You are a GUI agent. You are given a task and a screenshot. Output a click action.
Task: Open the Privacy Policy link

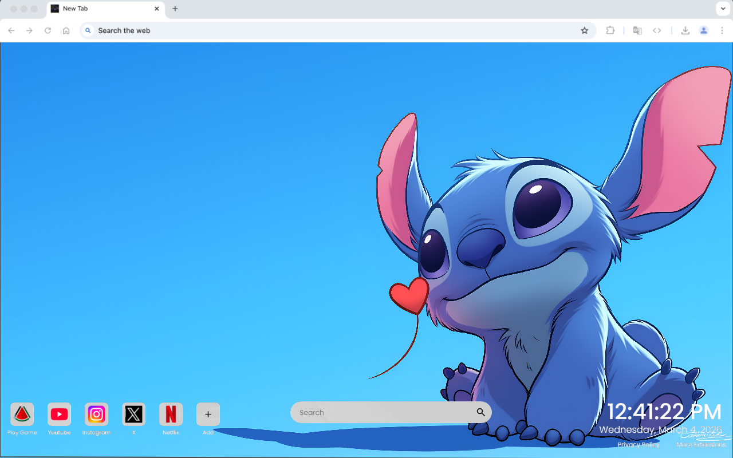click(639, 444)
